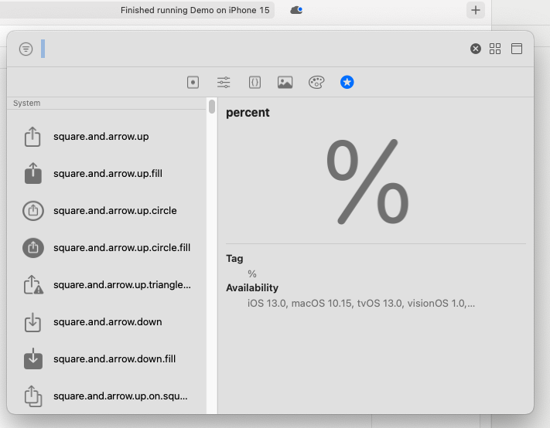The image size is (550, 428).
Task: Open the Modifiers library tab
Action: click(224, 83)
